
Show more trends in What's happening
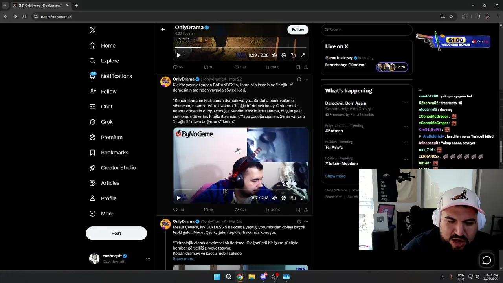(x=335, y=176)
